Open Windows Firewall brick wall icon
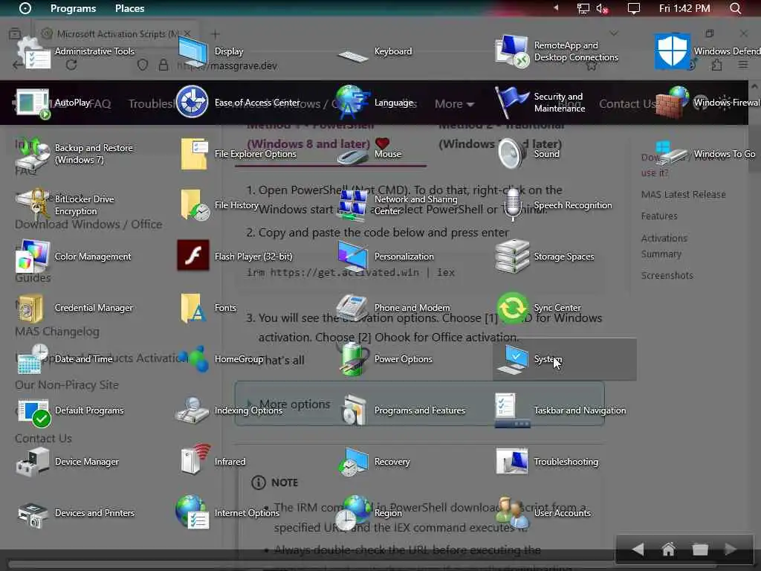 click(672, 103)
